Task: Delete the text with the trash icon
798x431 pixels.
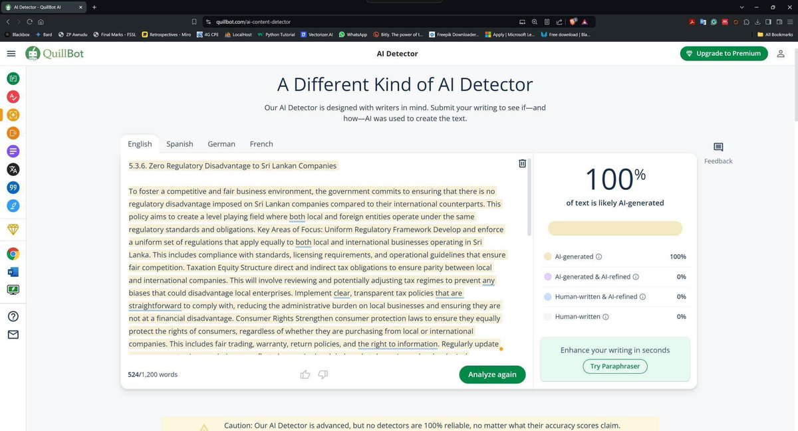Action: point(522,163)
